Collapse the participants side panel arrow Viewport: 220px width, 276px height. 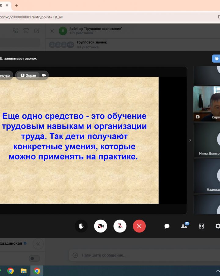[x=190, y=140]
